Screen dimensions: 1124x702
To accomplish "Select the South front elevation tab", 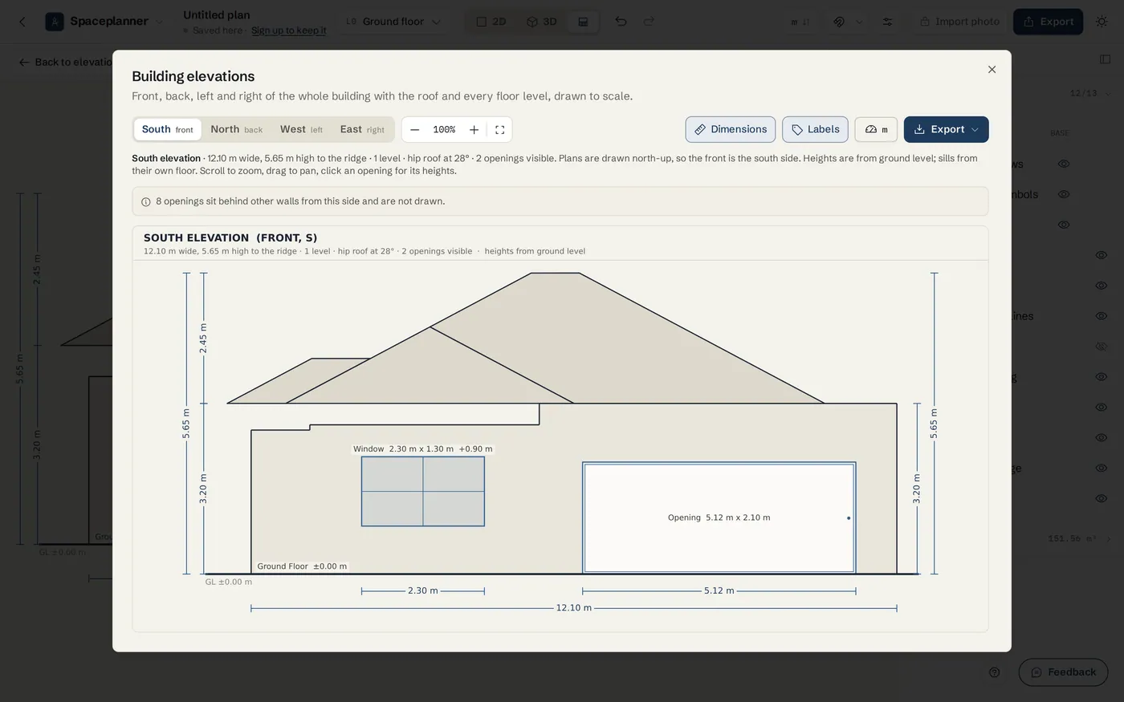I will (167, 129).
